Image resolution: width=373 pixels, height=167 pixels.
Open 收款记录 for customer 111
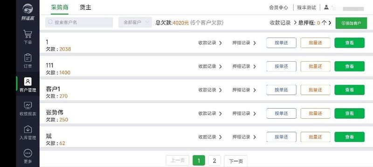click(210, 66)
